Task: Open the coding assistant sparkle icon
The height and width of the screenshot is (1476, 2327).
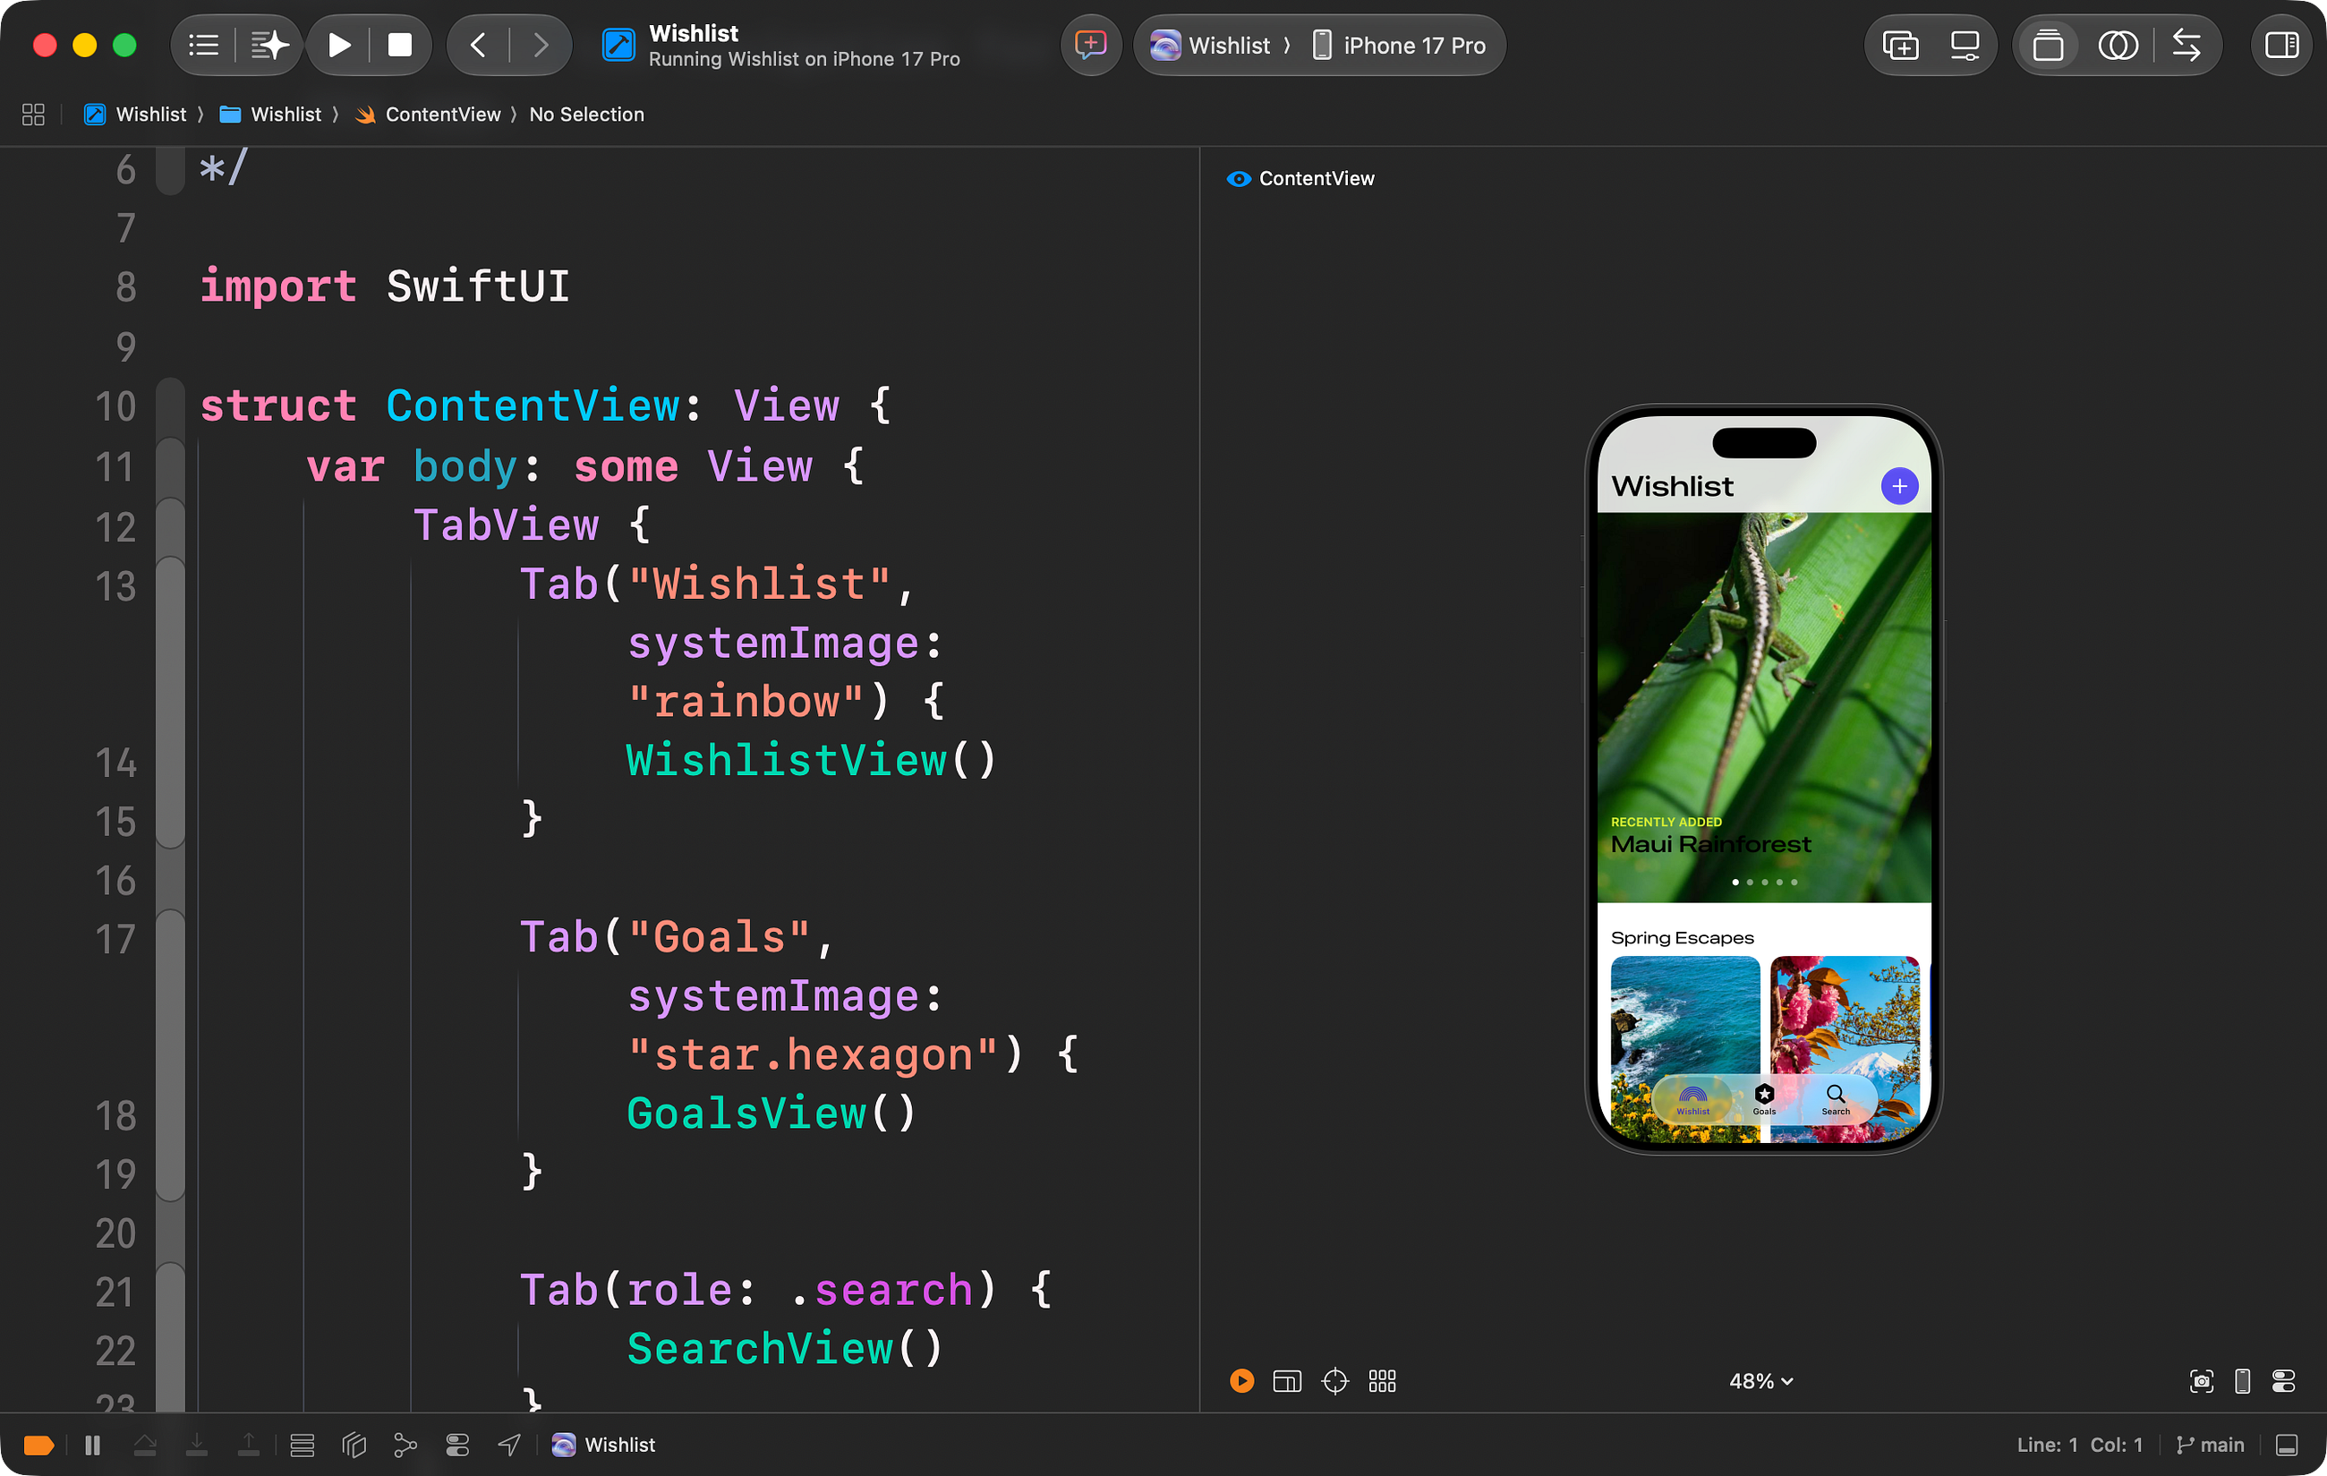Action: click(269, 45)
